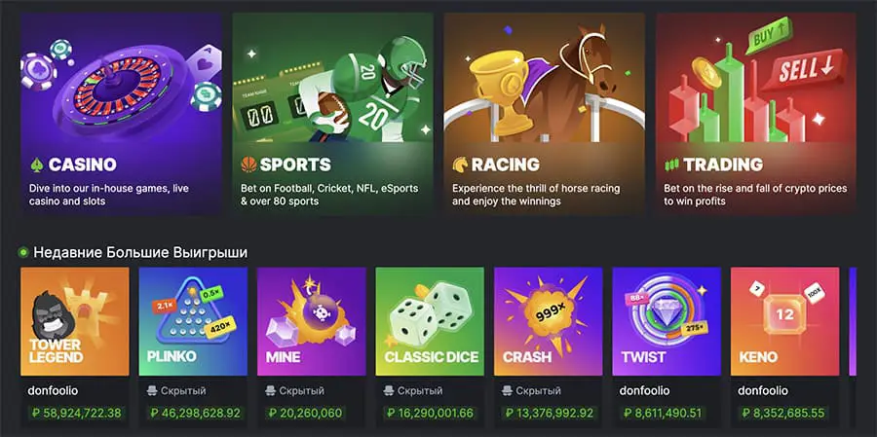
Task: Open the Casino category card
Action: (122, 114)
